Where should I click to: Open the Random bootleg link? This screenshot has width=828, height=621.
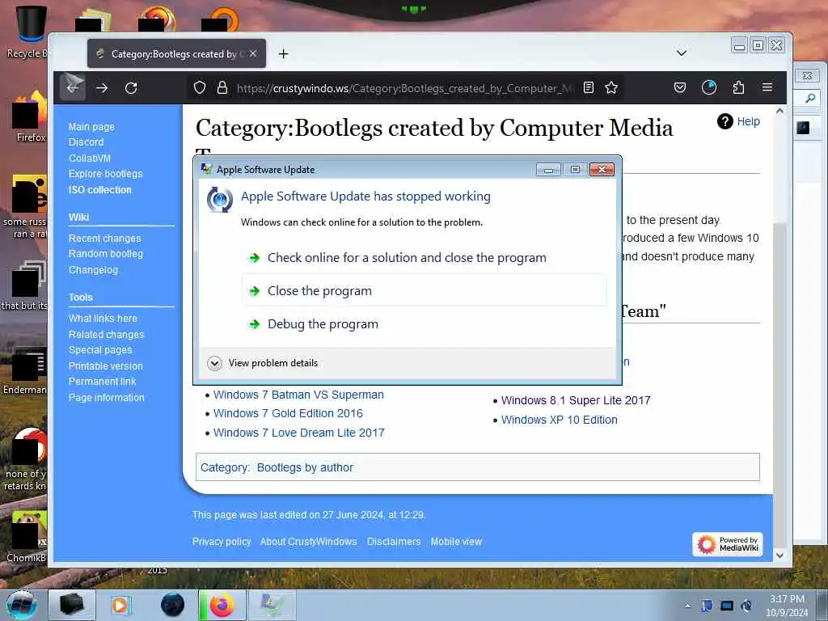[106, 253]
